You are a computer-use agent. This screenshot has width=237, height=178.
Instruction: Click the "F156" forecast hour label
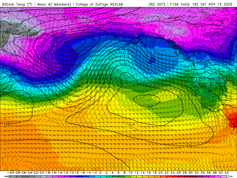(174, 4)
